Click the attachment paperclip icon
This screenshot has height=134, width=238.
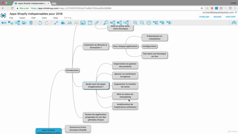click(97, 23)
